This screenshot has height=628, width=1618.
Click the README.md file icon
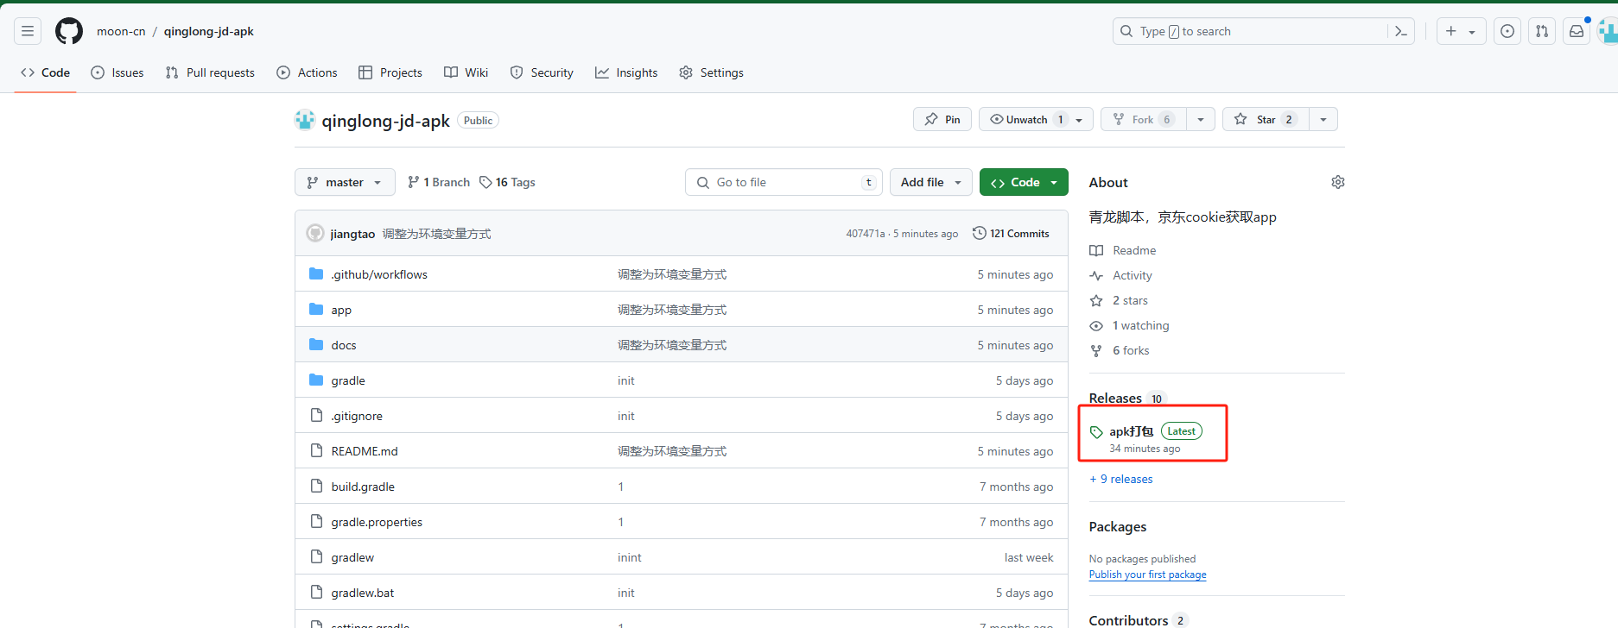[x=316, y=450]
